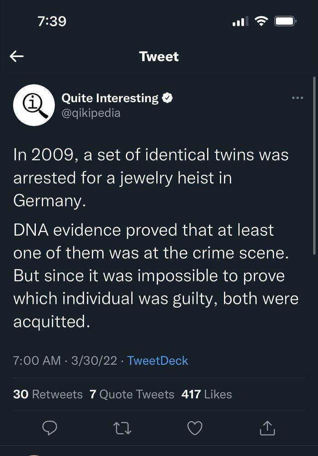View the 417 Likes list
This screenshot has height=456, width=318.
pyautogui.click(x=207, y=394)
